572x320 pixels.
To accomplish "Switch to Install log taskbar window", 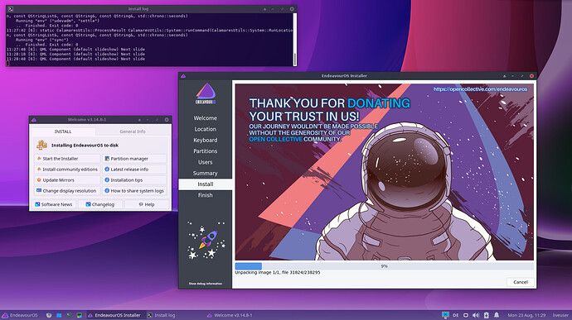I will [162, 315].
